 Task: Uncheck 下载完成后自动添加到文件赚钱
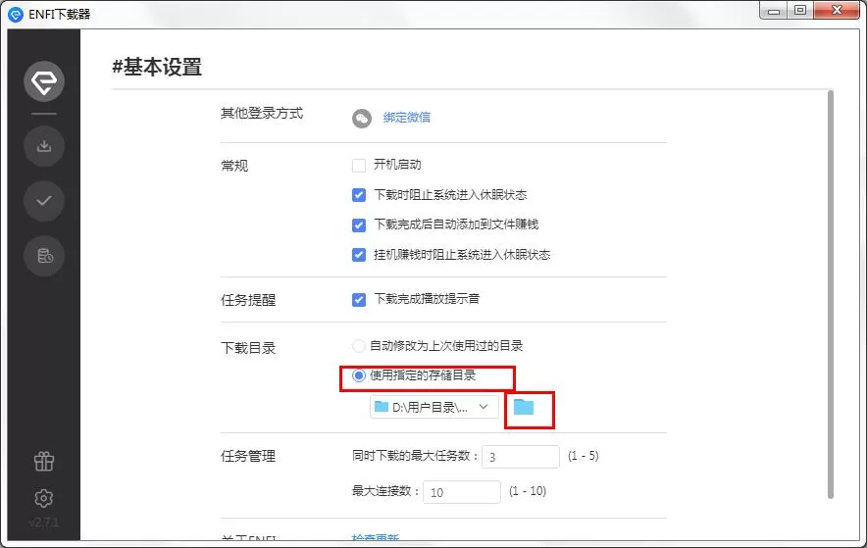(359, 224)
